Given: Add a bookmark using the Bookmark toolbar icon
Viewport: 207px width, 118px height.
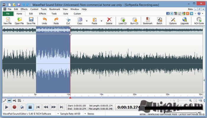Looking at the screenshot, I should point(148,21).
